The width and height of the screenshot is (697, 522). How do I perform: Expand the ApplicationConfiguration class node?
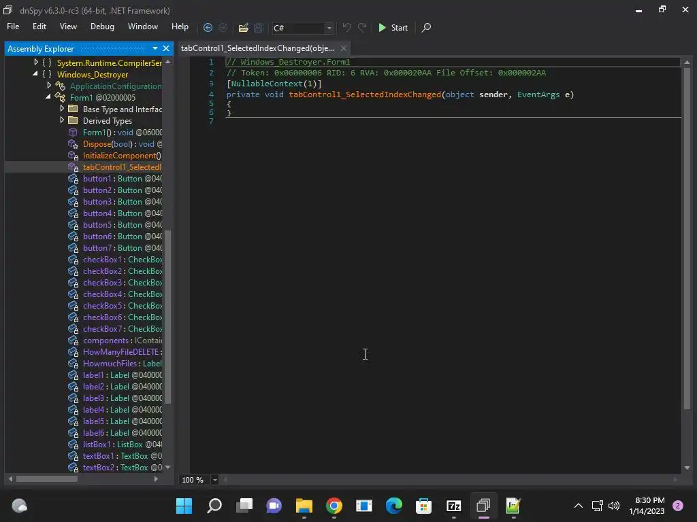[x=49, y=85]
